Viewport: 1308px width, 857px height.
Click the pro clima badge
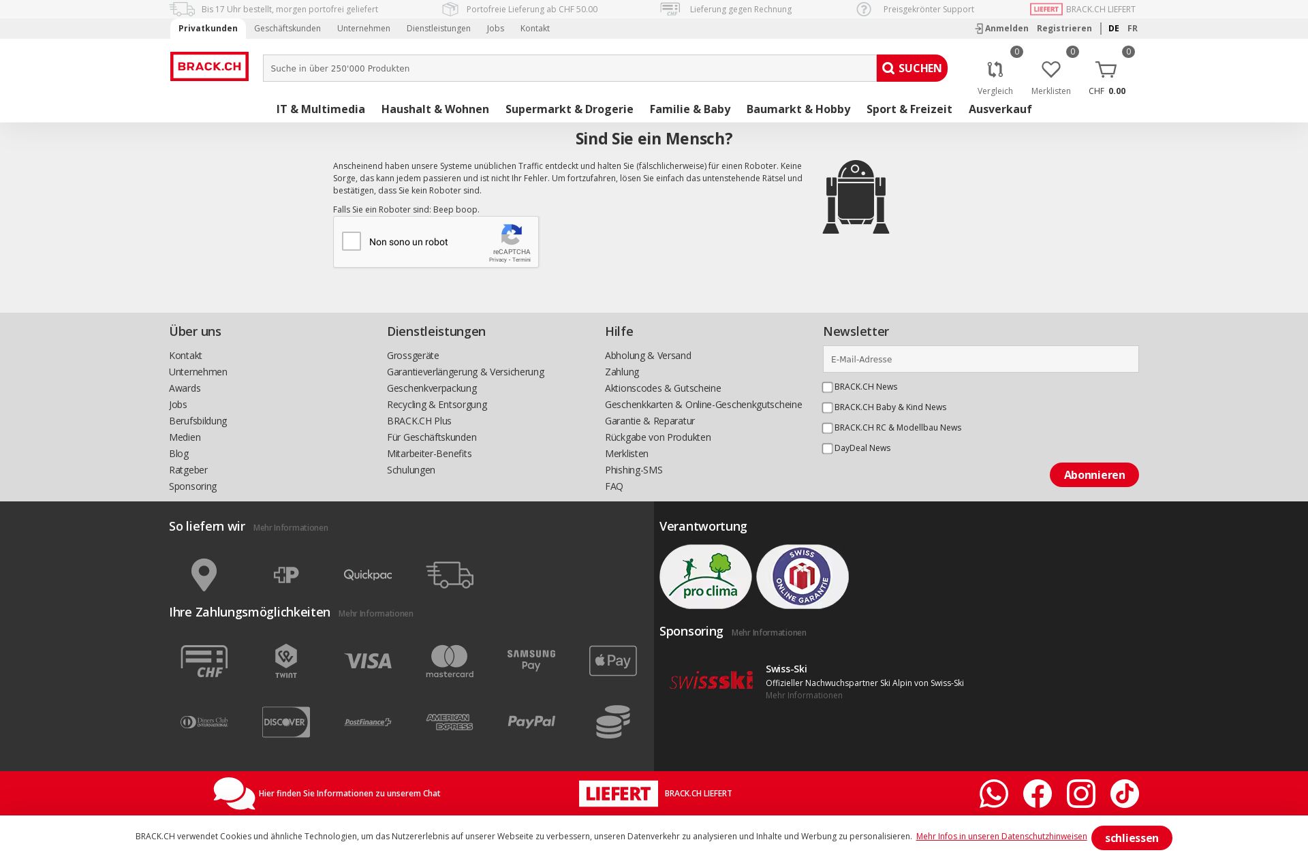[x=706, y=576]
